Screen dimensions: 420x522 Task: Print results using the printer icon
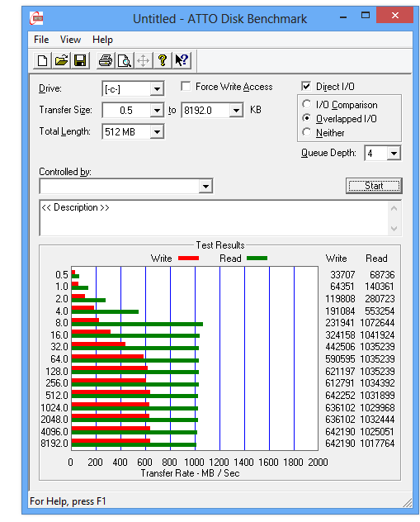(x=106, y=60)
